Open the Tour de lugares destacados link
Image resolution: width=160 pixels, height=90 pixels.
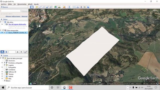tap(17, 24)
